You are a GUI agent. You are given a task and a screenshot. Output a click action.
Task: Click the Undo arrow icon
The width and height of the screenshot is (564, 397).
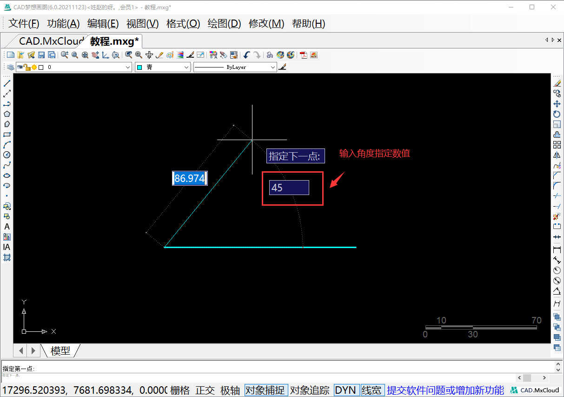[246, 55]
